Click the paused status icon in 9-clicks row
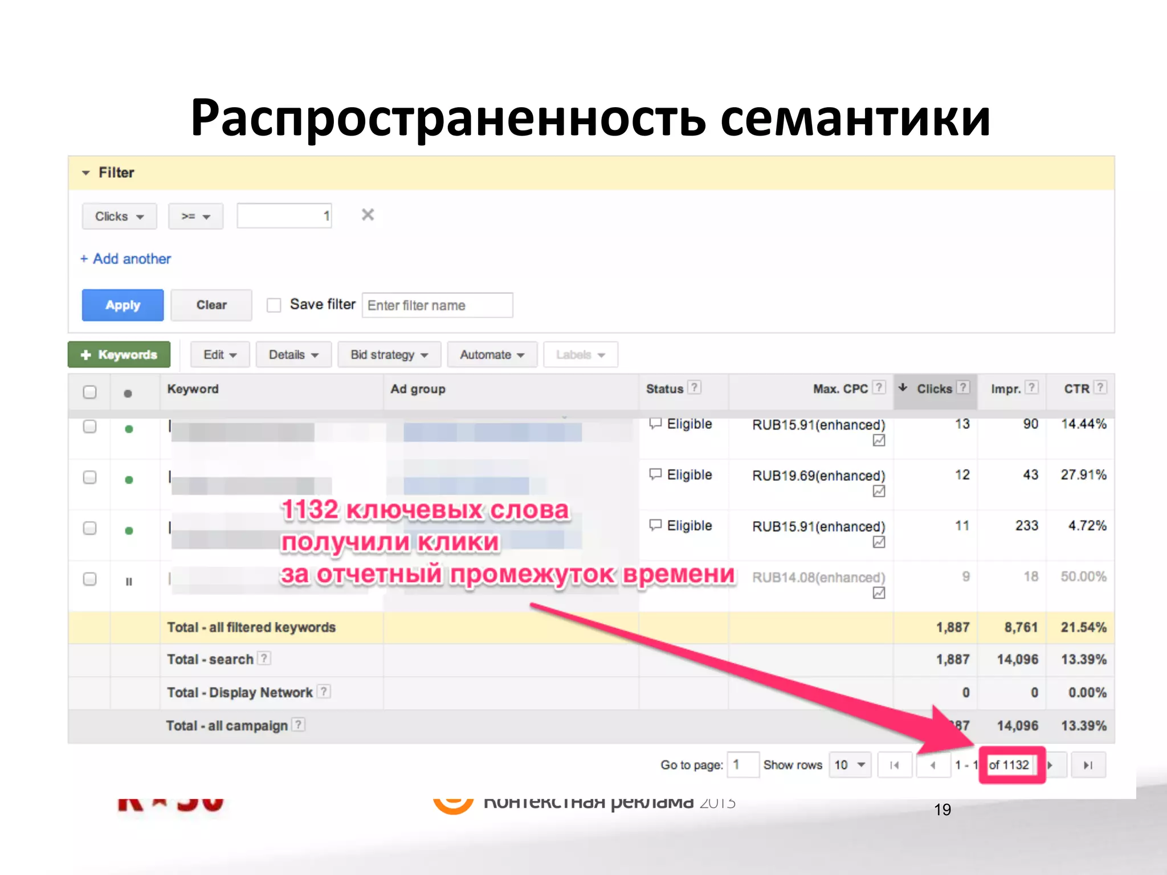 click(129, 582)
